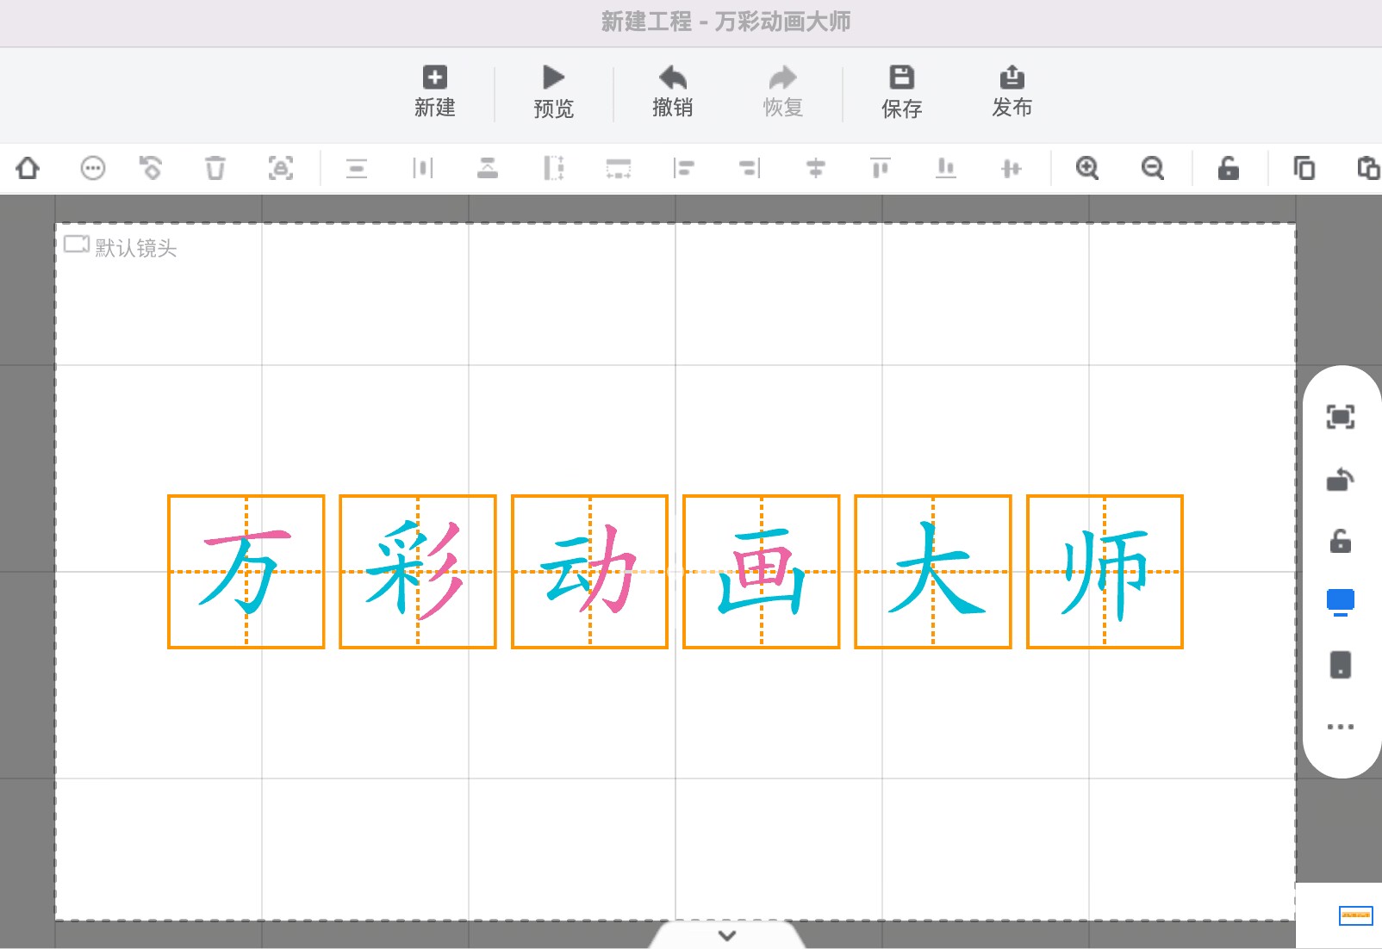Align objects to vertical middle
This screenshot has height=949, width=1382.
tap(1012, 168)
